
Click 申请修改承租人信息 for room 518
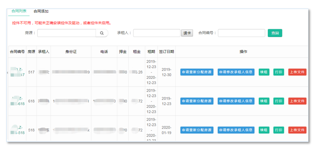(x=236, y=130)
